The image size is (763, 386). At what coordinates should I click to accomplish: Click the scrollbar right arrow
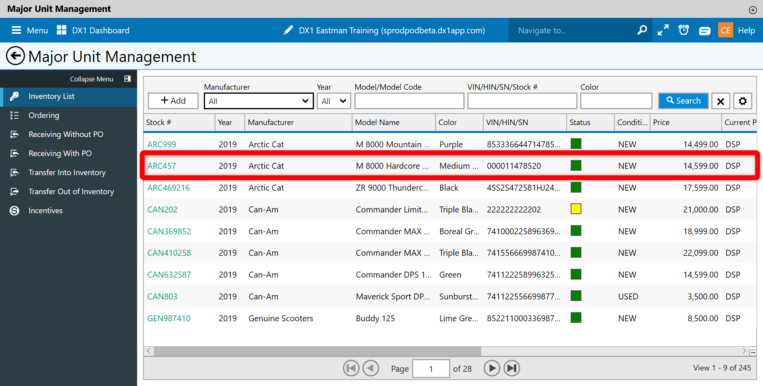744,351
